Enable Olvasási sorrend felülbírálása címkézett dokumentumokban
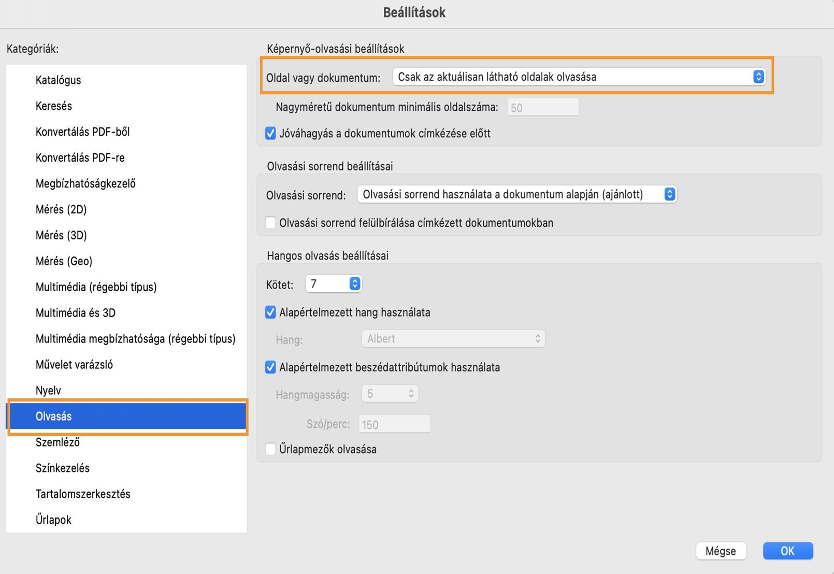834x574 pixels. tap(270, 223)
